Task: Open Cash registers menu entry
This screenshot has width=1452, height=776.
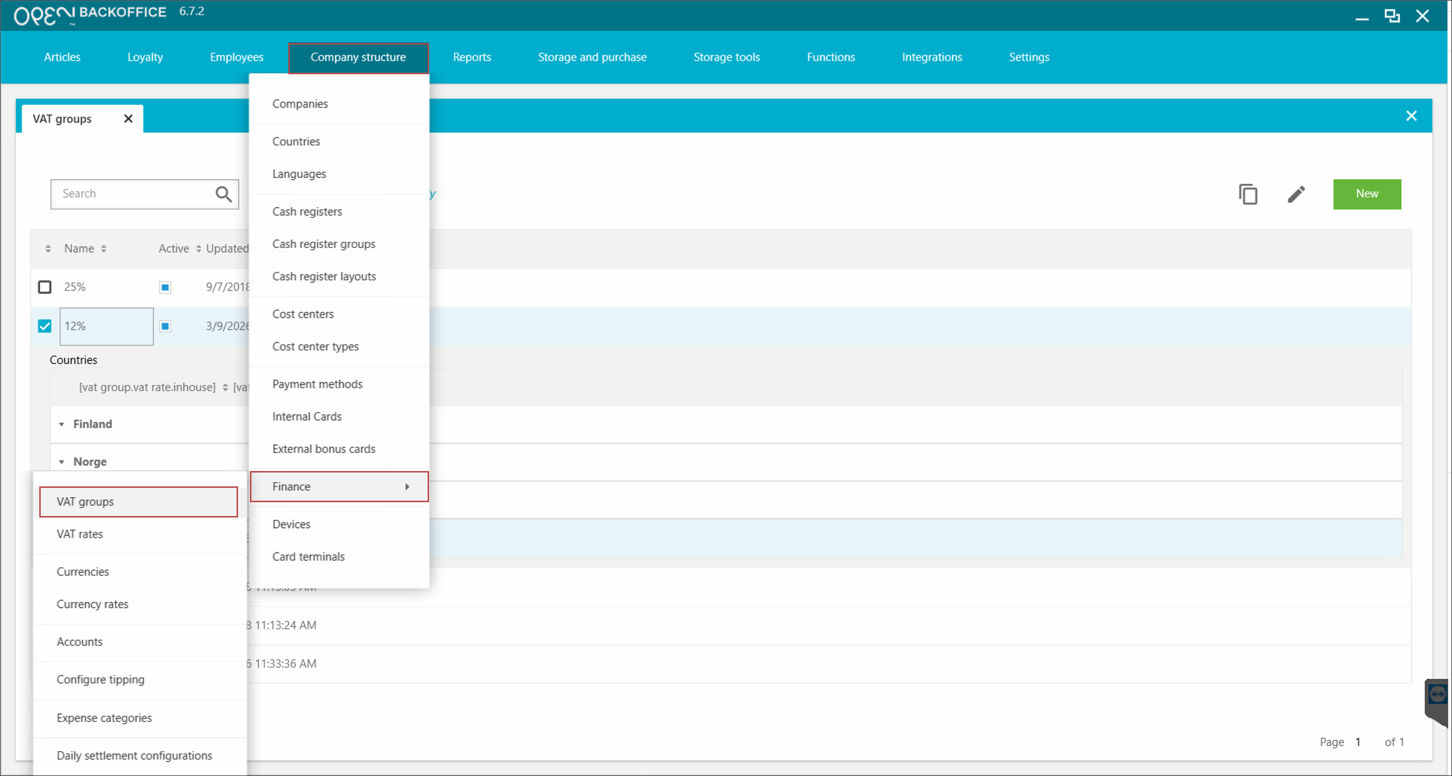Action: coord(306,212)
